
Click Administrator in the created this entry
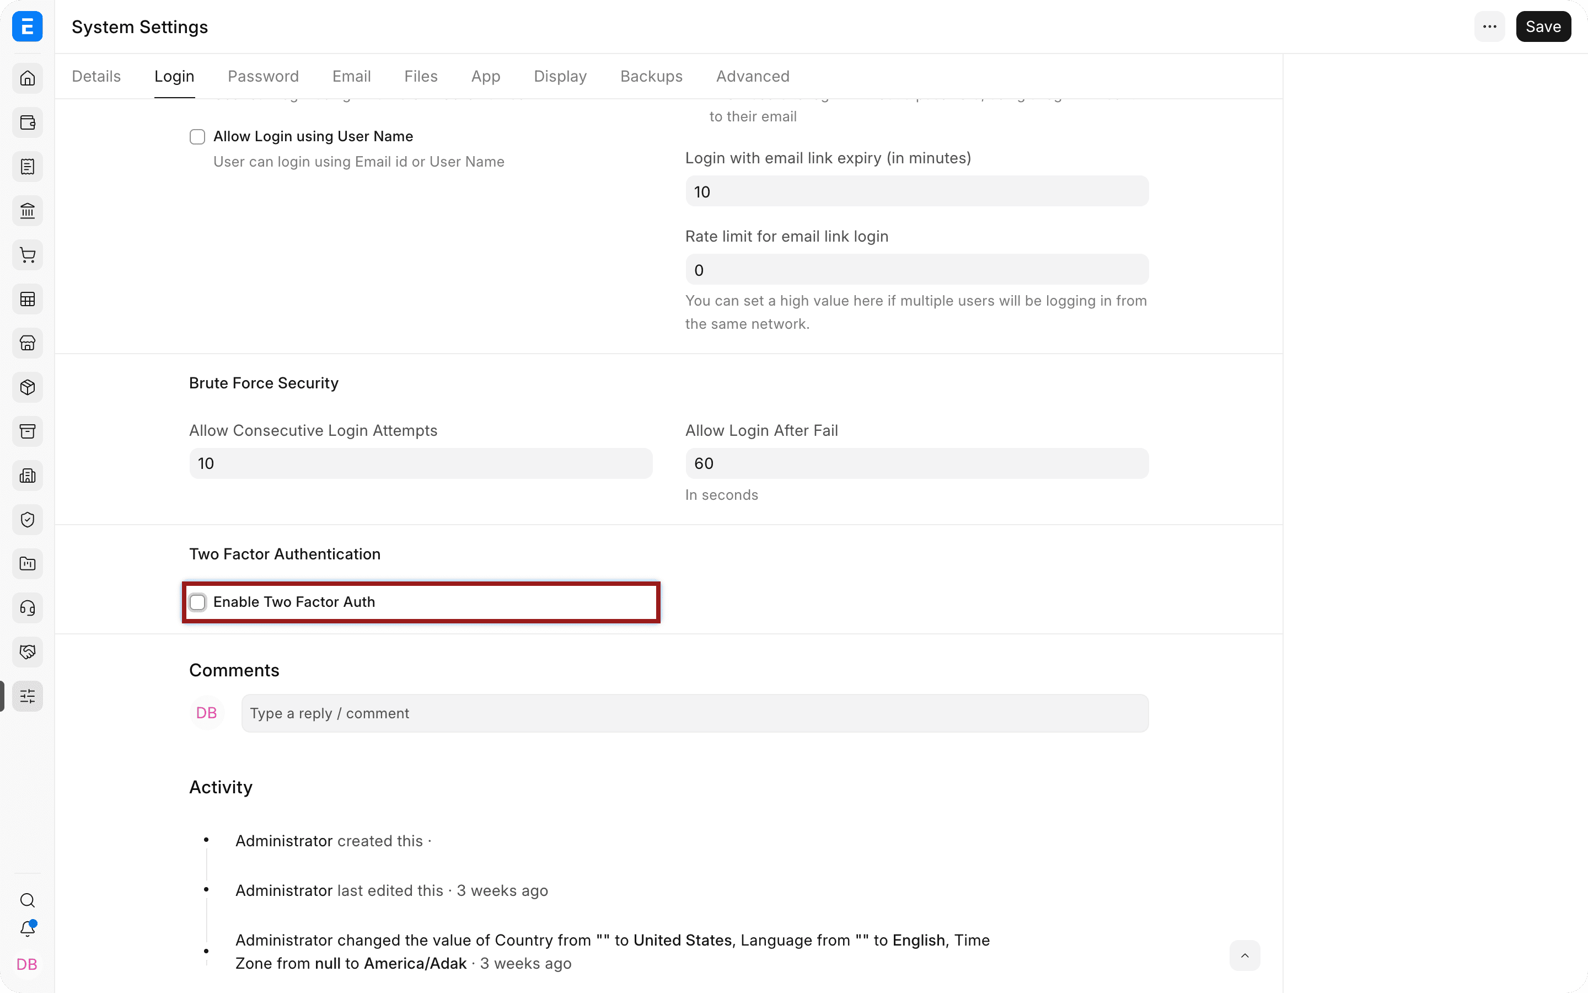point(284,841)
